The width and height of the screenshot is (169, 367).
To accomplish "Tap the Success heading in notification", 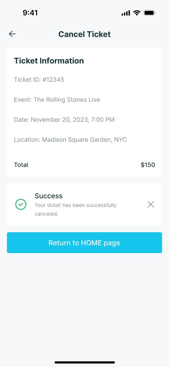I will [x=49, y=196].
